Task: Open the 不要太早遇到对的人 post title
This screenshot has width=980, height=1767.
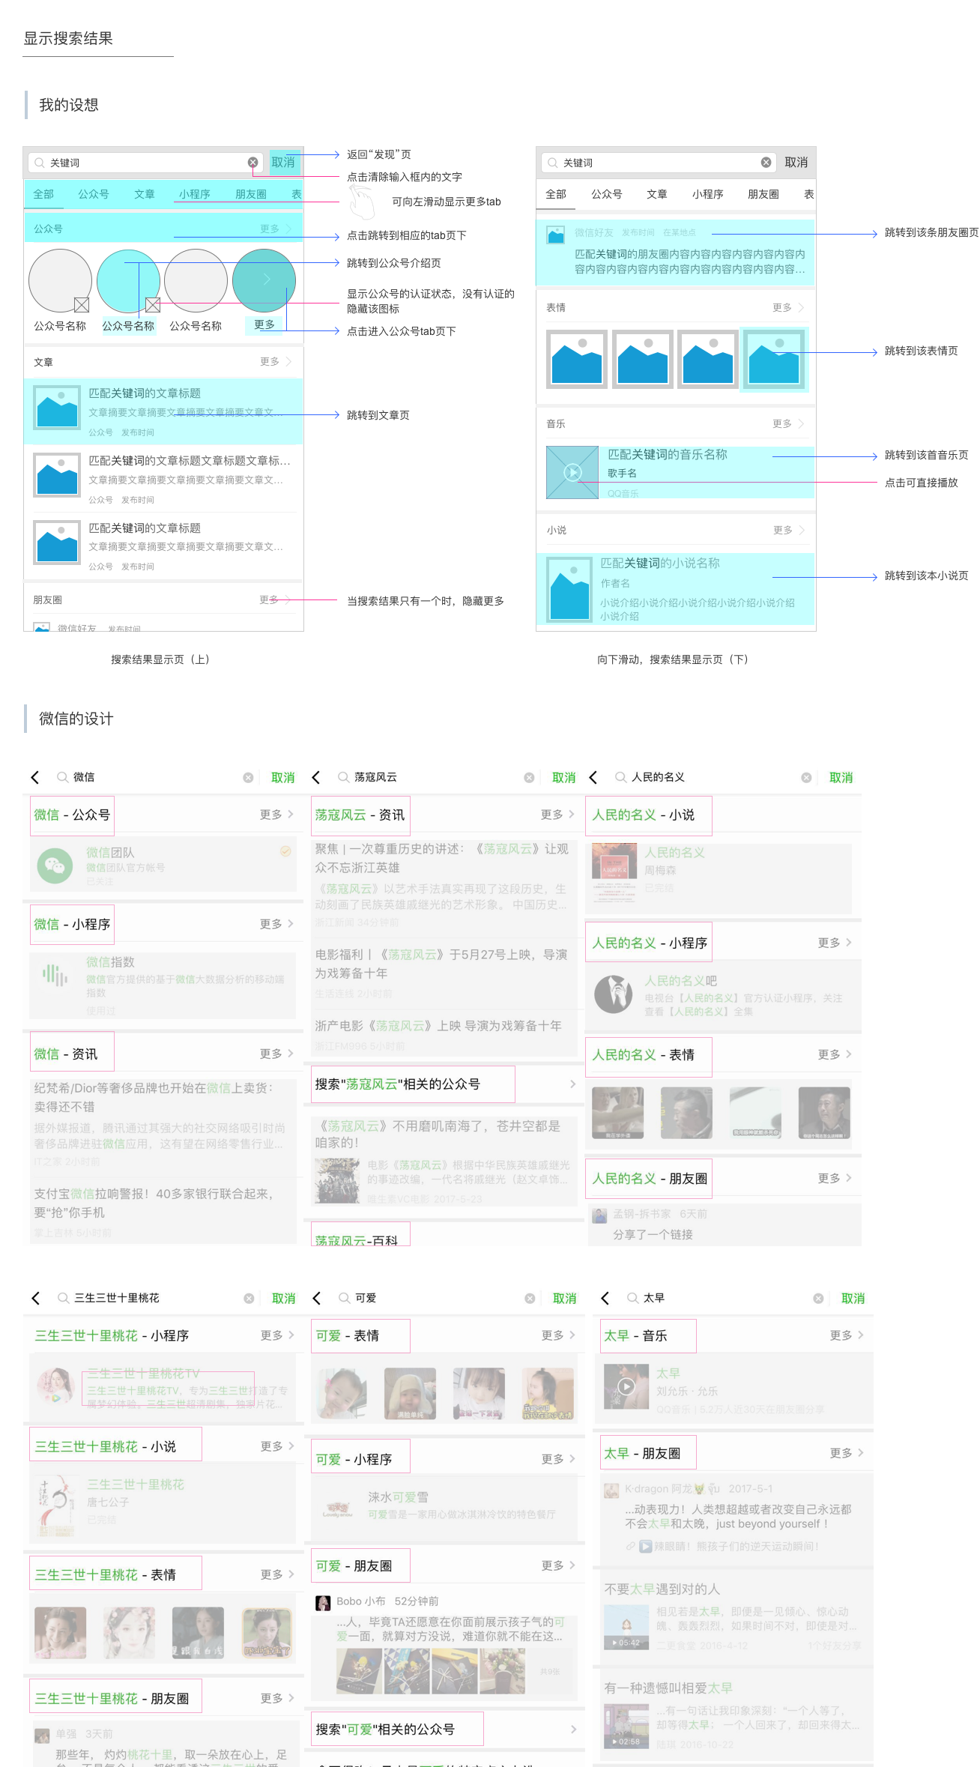Action: (662, 1589)
